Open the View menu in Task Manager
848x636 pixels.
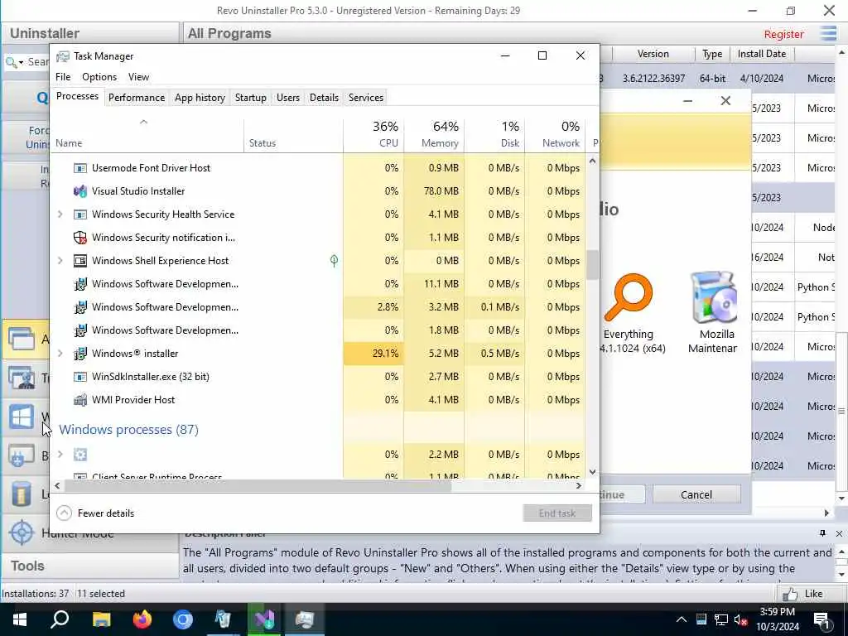138,77
